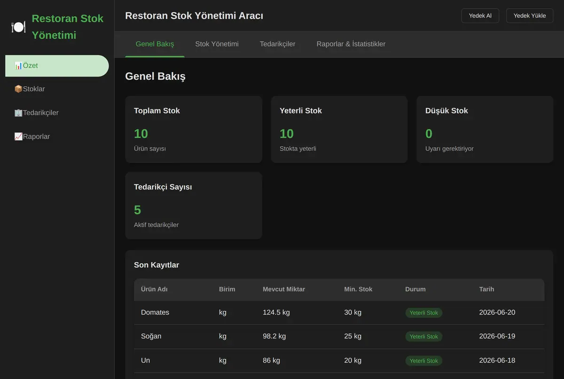Select Raporlar in the sidebar
Viewport: 564px width, 379px height.
(x=57, y=137)
